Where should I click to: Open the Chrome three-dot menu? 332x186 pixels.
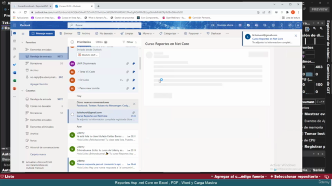pyautogui.click(x=298, y=12)
